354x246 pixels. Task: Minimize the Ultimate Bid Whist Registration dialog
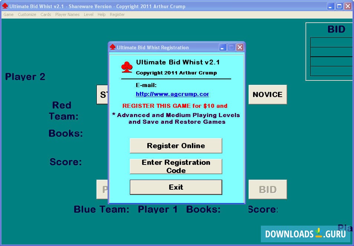tap(222, 47)
